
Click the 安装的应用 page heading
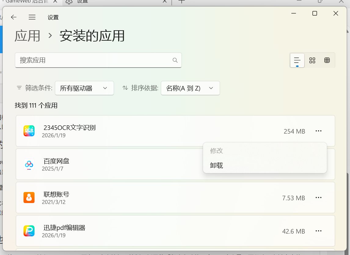(x=92, y=36)
